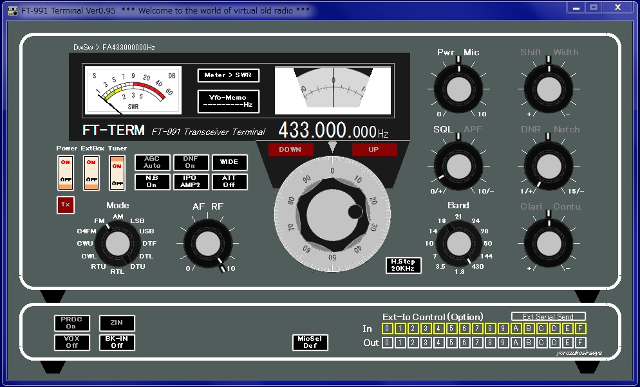Select DTU on the Mode dial

(138, 266)
